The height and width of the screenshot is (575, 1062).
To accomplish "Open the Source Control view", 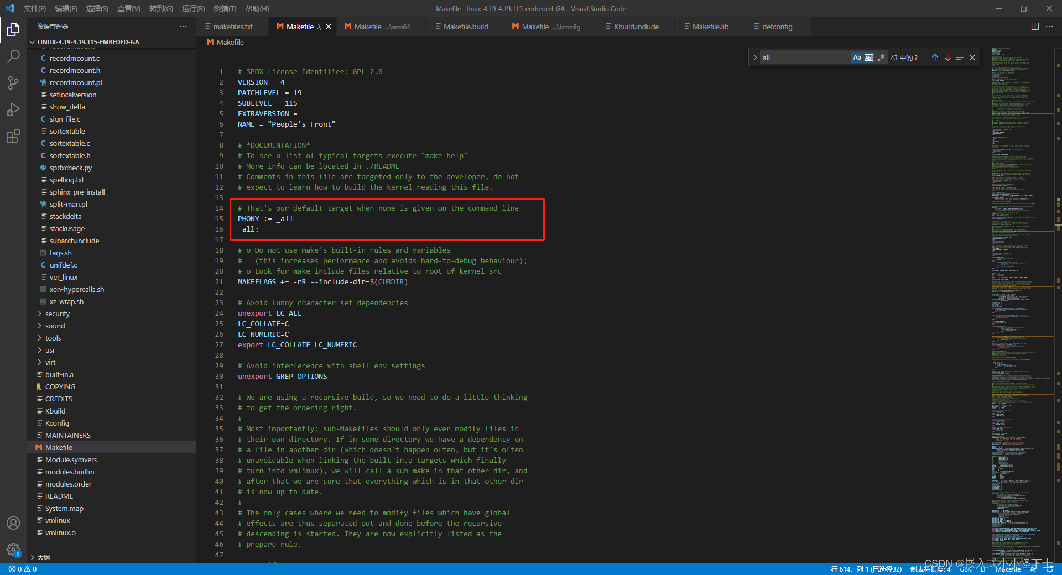I will pyautogui.click(x=13, y=83).
